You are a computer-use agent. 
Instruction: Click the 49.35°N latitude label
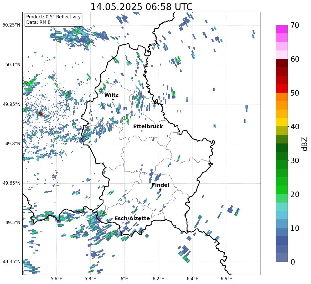(12, 262)
